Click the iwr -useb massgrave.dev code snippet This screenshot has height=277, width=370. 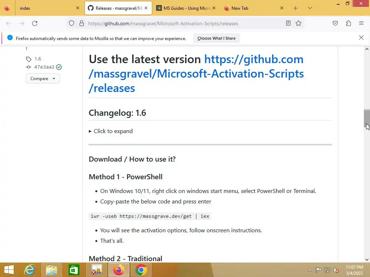coord(150,216)
